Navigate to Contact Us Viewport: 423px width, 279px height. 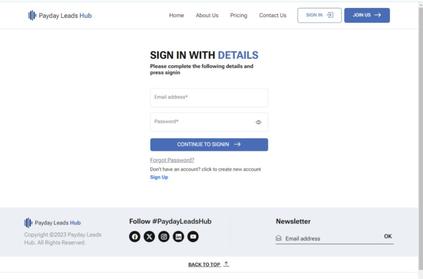point(273,15)
